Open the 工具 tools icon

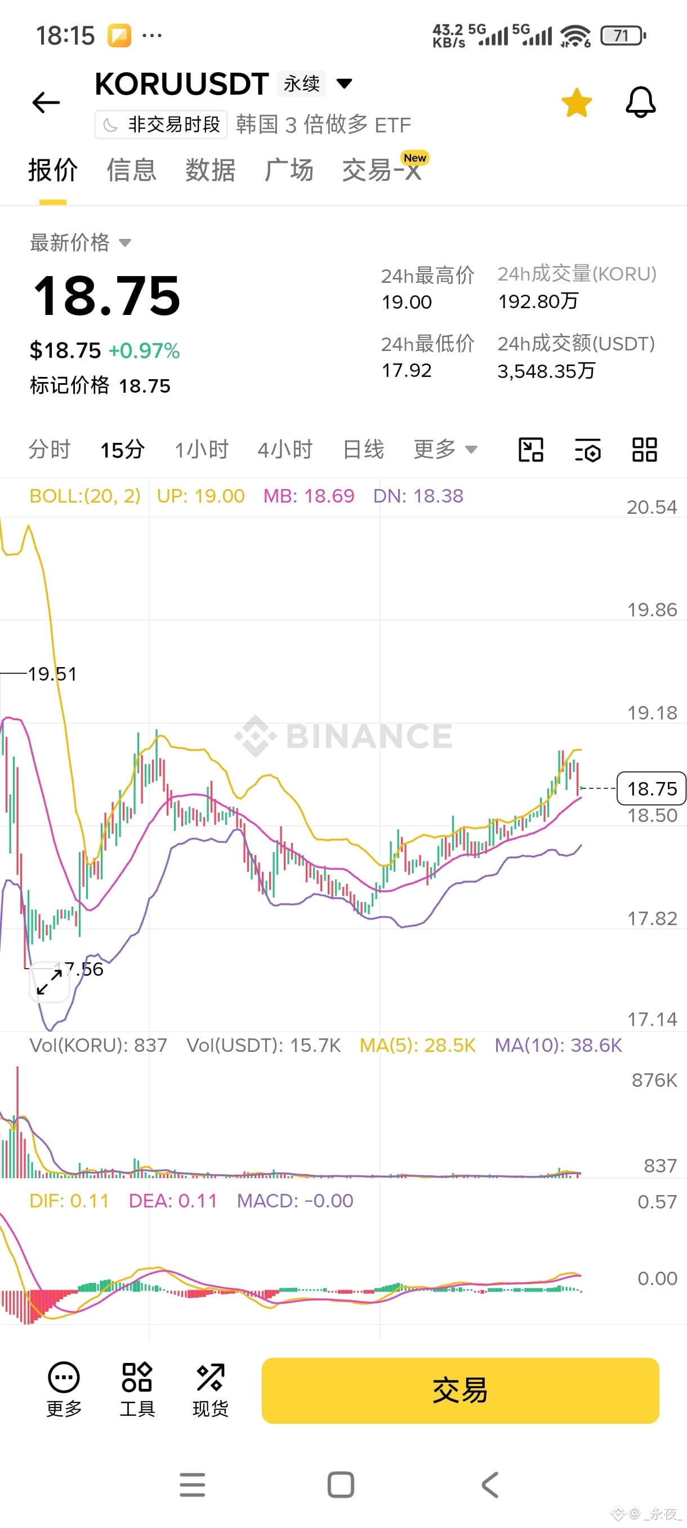point(137,1390)
